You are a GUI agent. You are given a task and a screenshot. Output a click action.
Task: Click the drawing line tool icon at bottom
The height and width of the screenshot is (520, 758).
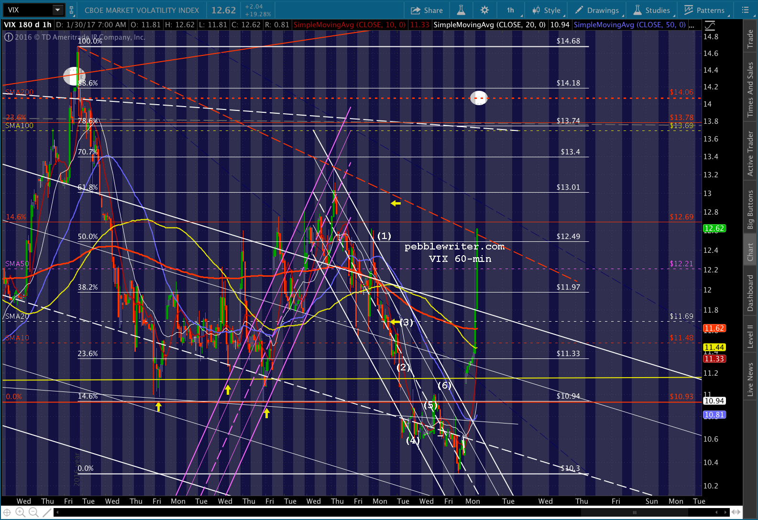[47, 512]
